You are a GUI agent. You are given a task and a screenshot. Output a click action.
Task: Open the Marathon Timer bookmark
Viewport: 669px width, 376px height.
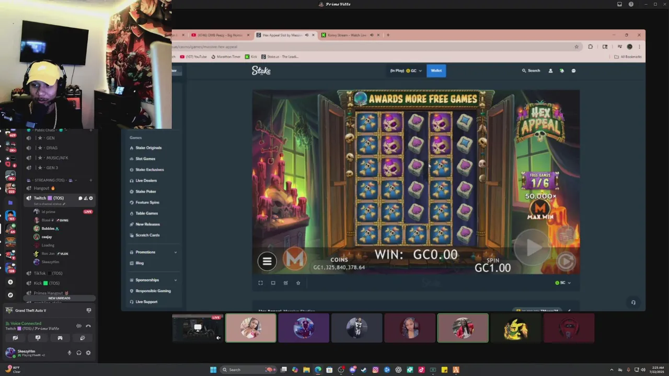(226, 56)
